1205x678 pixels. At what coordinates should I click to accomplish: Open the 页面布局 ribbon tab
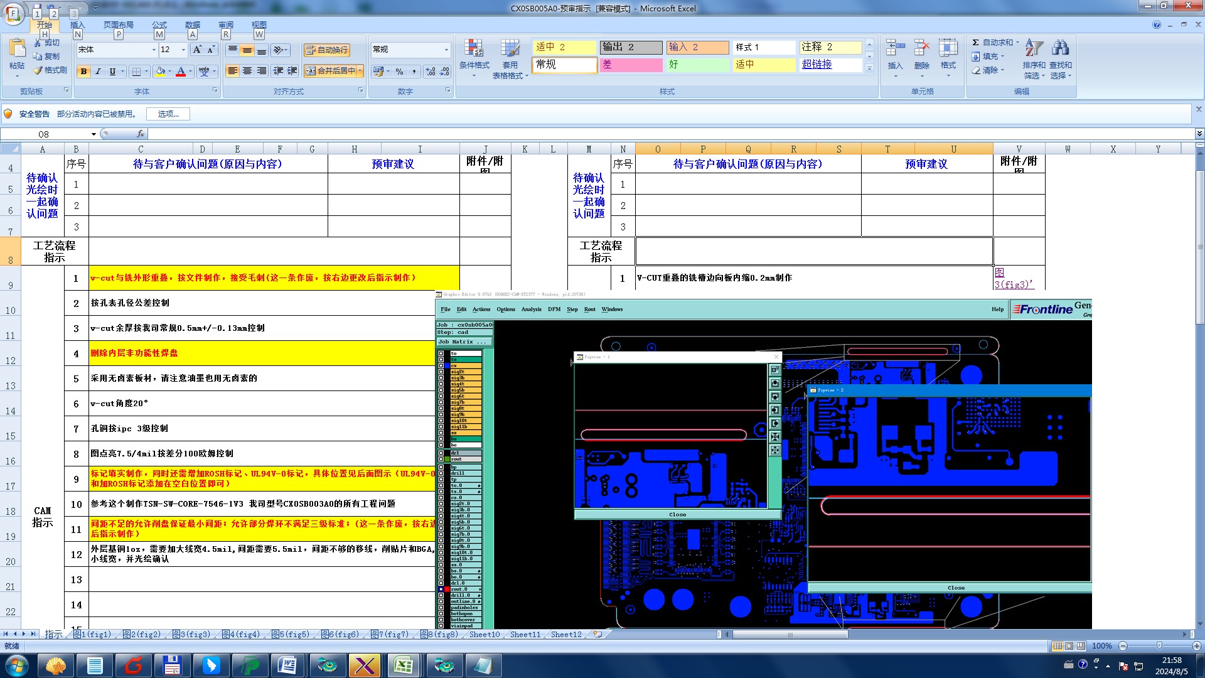(x=118, y=25)
